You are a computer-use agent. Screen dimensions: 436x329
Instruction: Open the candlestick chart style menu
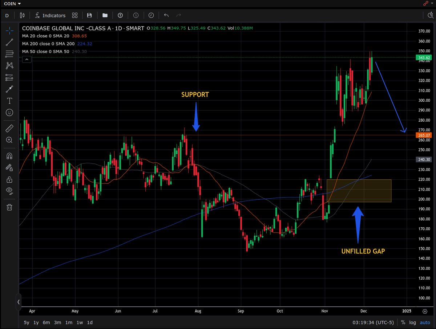[x=22, y=15]
